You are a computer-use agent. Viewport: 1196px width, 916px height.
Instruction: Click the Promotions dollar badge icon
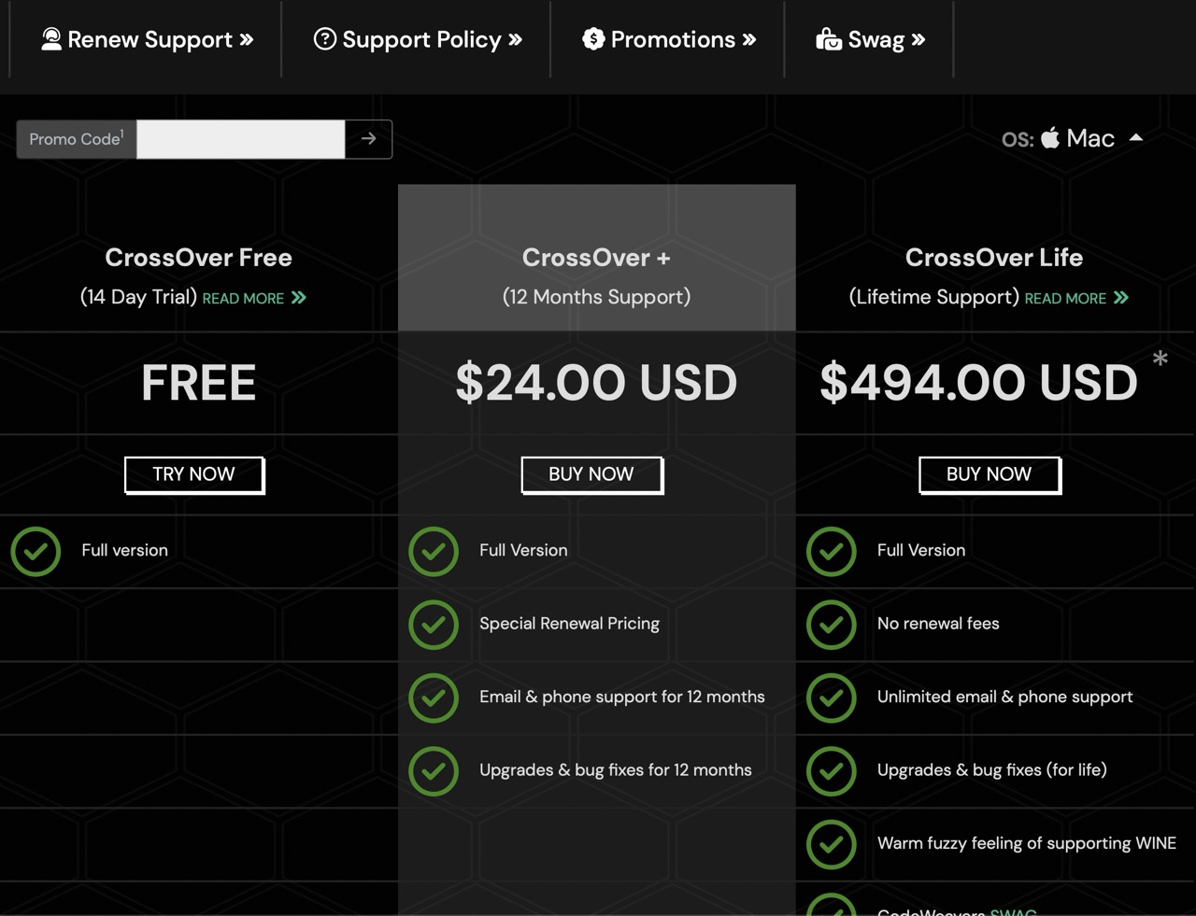[x=593, y=38]
